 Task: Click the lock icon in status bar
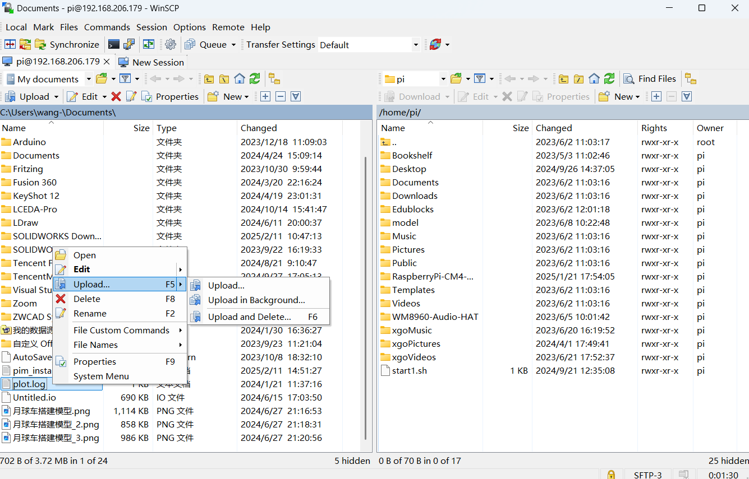[x=611, y=475]
